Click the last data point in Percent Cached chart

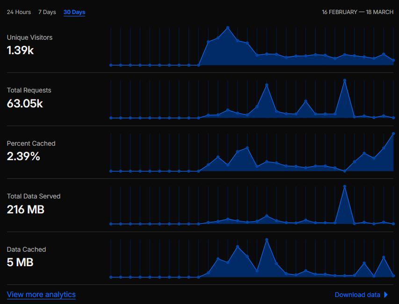tap(393, 134)
